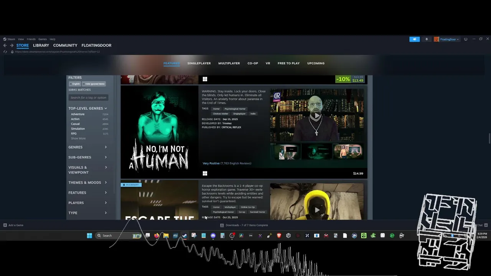Screen dimensions: 491x276
Task: Open the Brave browser from the taskbar
Action: click(279, 235)
